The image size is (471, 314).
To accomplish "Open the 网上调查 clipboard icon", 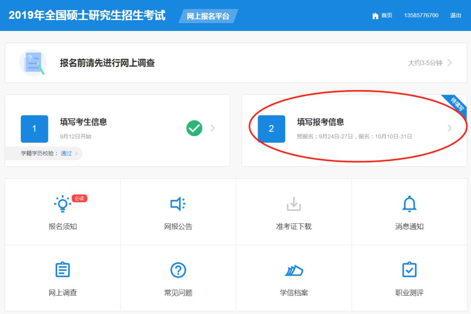I will 62,270.
